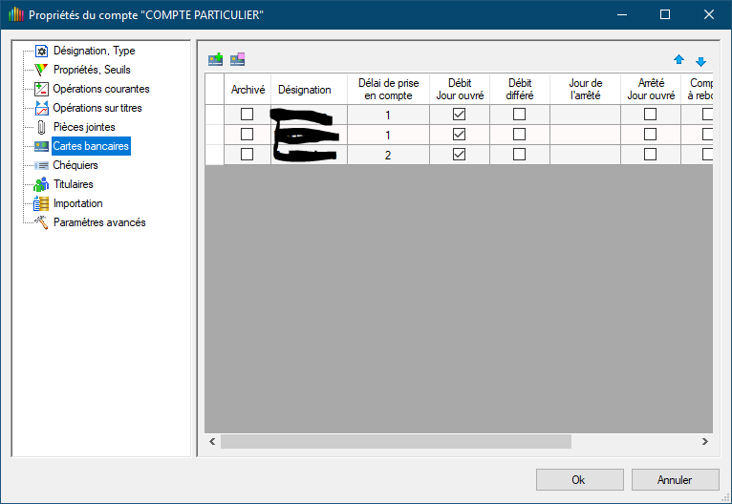The width and height of the screenshot is (732, 504).
Task: Click the Chéquiers cheque icon
Action: tap(41, 165)
